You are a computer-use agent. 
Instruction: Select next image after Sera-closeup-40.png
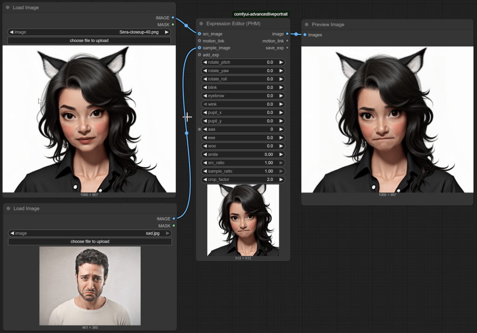point(167,33)
